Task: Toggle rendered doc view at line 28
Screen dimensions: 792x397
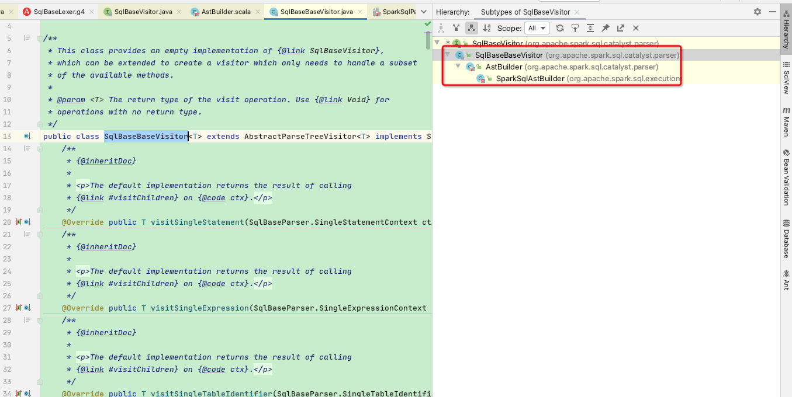Action: (27, 320)
